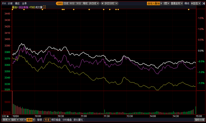Image resolution: width=206 pixels, height=123 pixels.
Task: Click the magenta 创业板指 overlay legend label
Action: click(x=23, y=7)
